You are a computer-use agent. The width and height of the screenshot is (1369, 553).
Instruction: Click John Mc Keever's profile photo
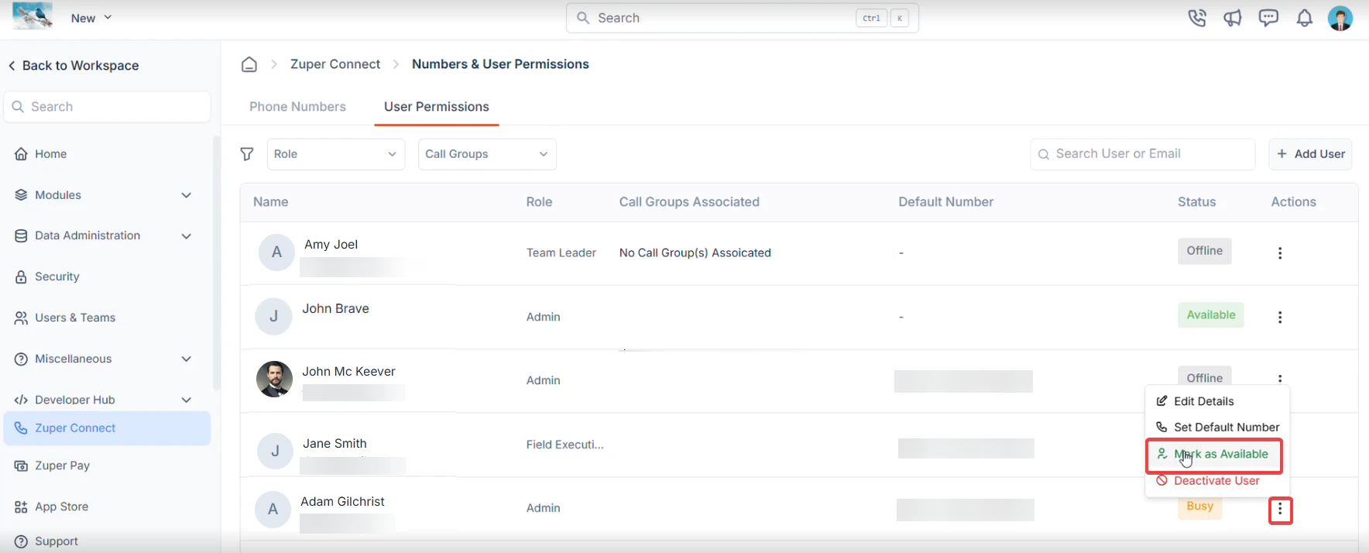[274, 380]
